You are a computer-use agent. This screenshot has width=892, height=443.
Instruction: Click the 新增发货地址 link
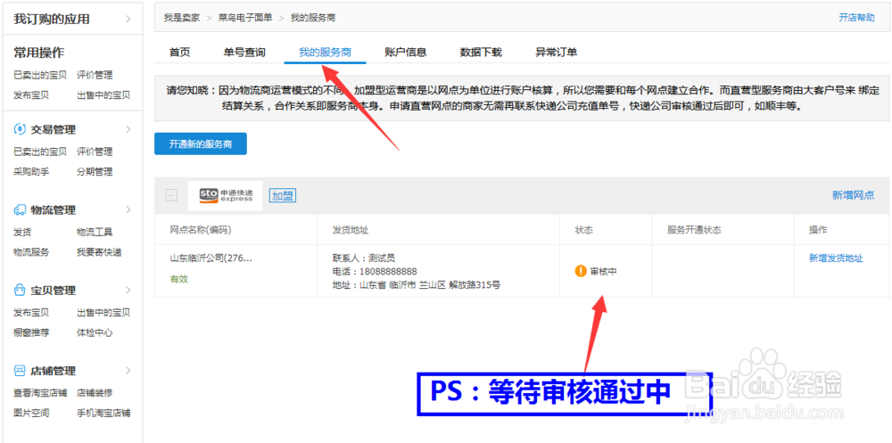pos(836,258)
